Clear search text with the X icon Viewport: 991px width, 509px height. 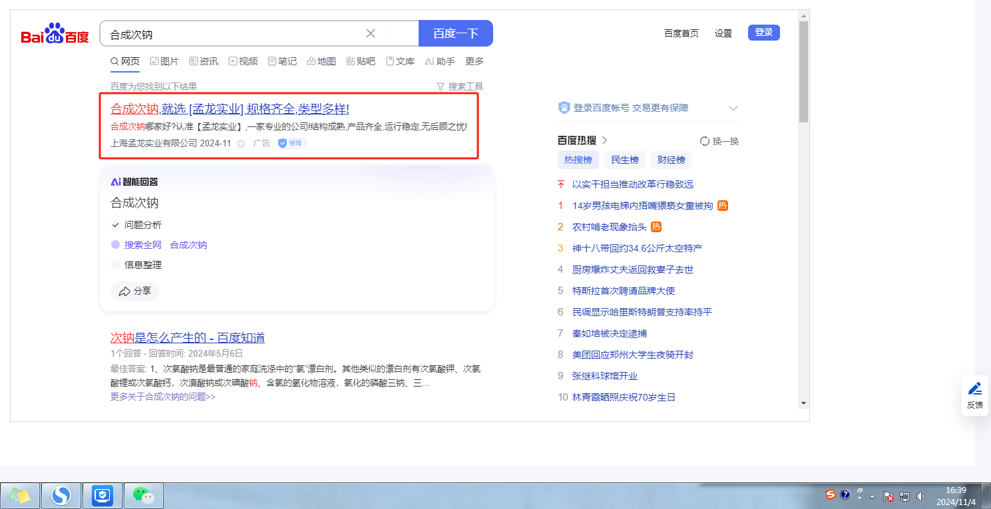tap(371, 33)
